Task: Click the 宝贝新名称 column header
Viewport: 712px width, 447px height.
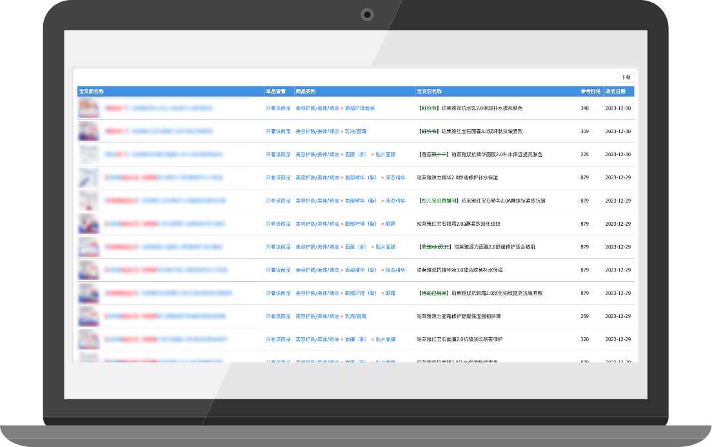Action: click(91, 92)
